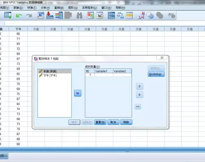Click the Weight Cases scale icon
Screen dimensions: 205x162
click(120, 15)
